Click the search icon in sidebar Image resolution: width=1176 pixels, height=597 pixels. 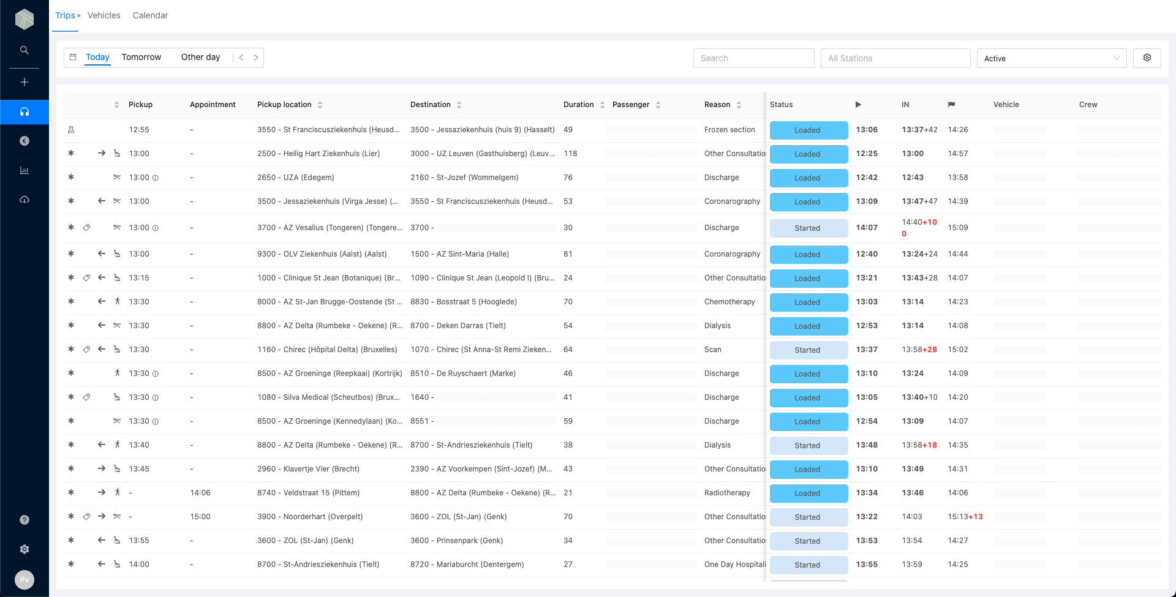(x=24, y=50)
